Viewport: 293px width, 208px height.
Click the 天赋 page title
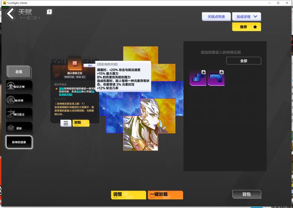coord(25,12)
